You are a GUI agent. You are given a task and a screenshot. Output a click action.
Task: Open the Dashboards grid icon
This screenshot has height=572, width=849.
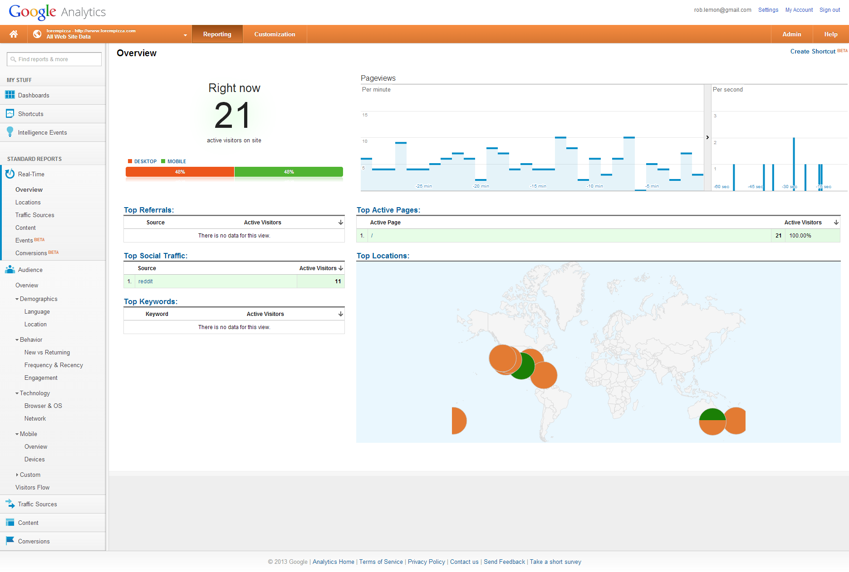coord(10,95)
